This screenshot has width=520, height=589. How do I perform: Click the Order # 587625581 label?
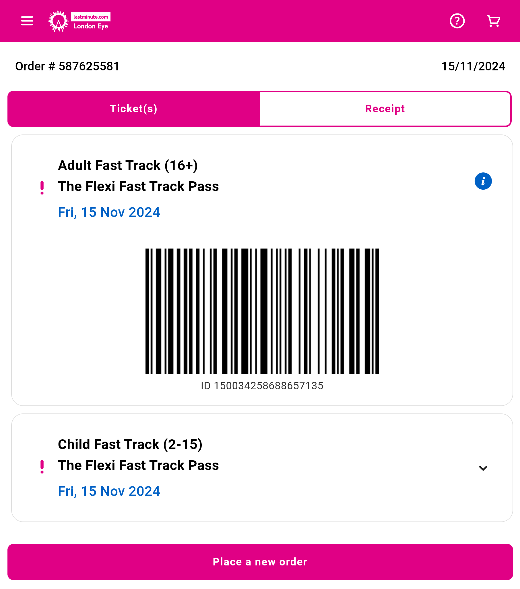click(x=67, y=67)
